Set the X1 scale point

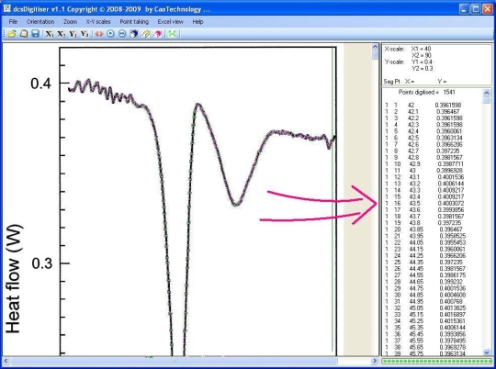(x=50, y=34)
